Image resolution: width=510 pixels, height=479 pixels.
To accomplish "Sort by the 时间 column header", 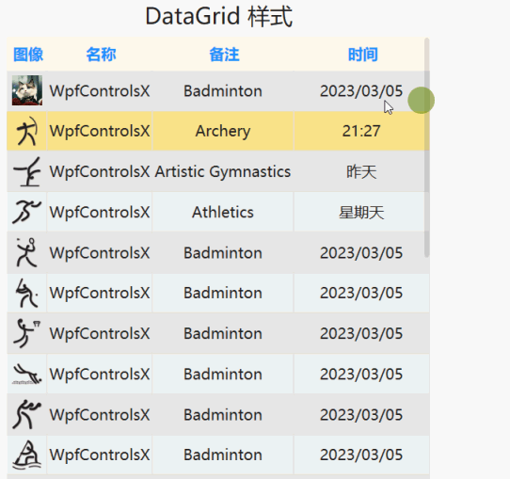I will coord(362,55).
